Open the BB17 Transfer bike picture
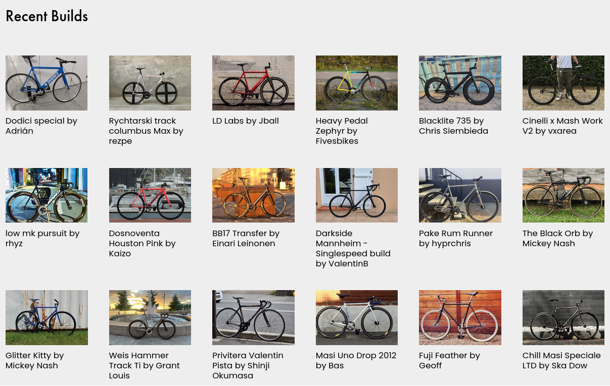This screenshot has width=610, height=386. click(253, 195)
